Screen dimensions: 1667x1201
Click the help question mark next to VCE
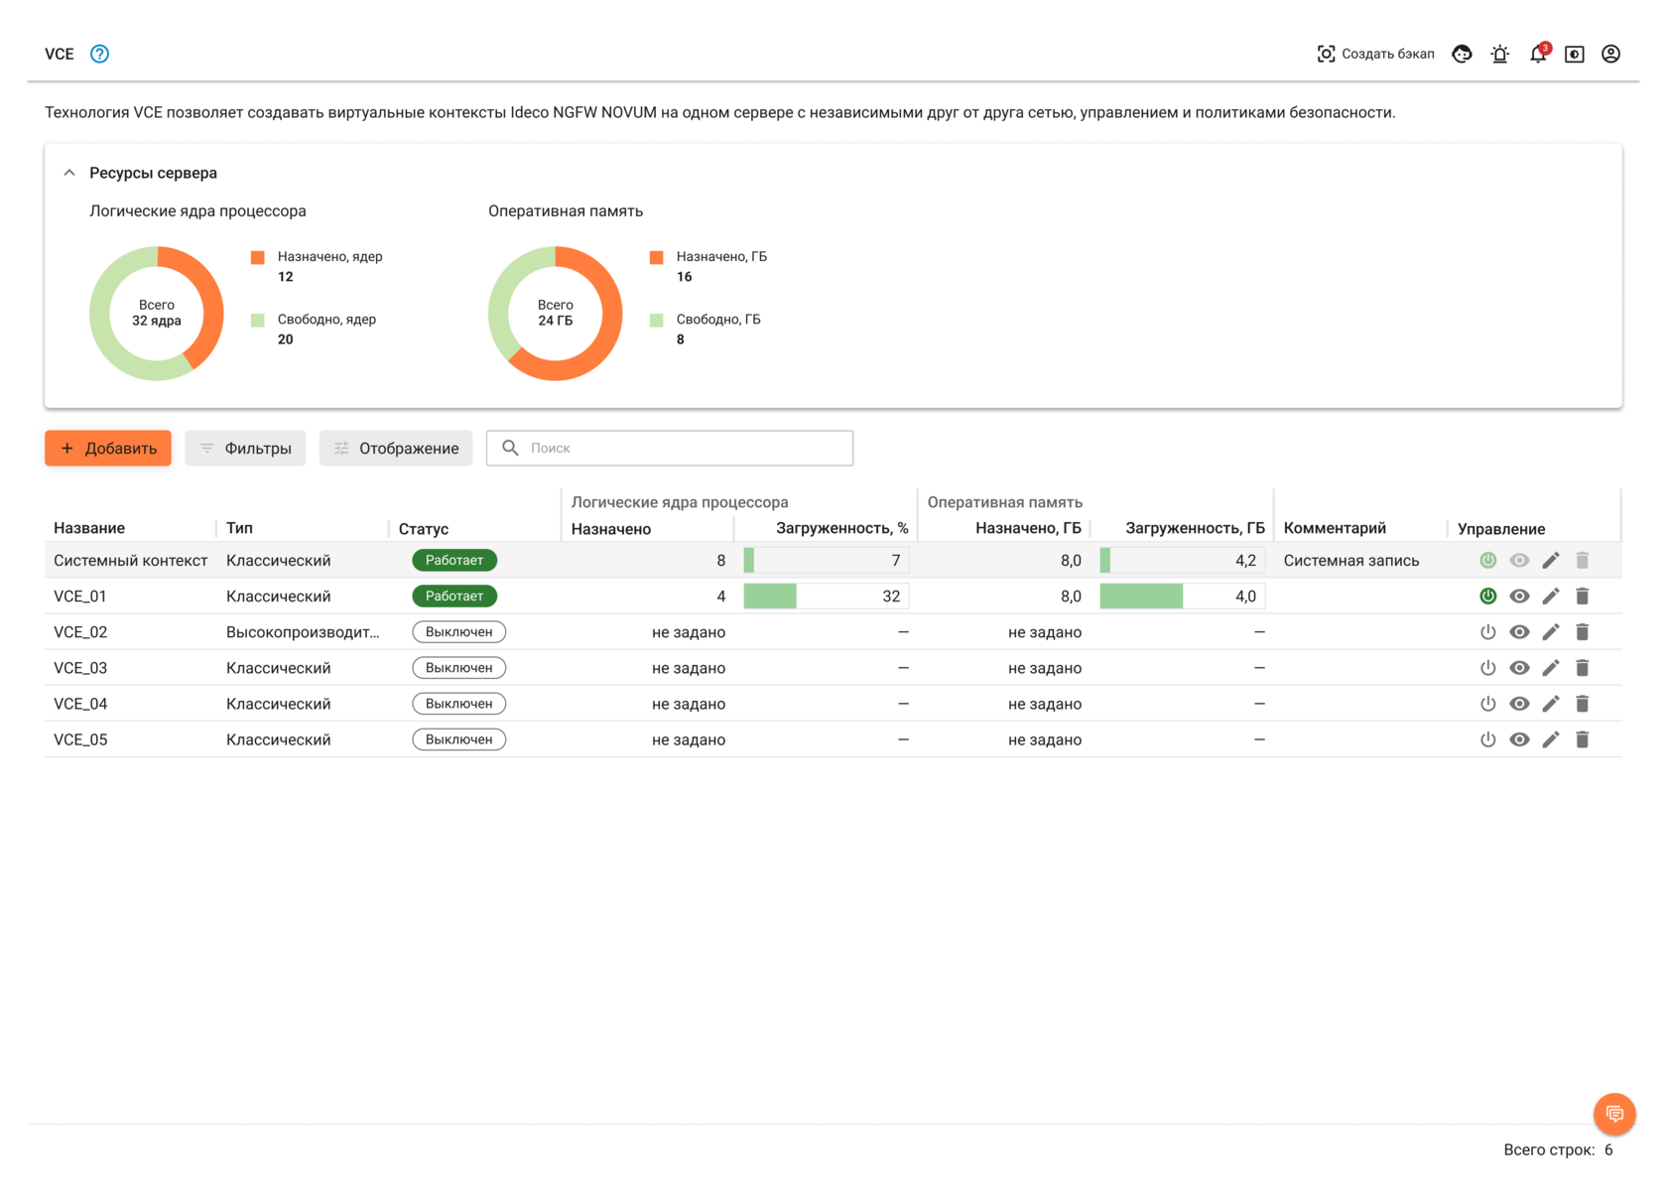tap(99, 54)
